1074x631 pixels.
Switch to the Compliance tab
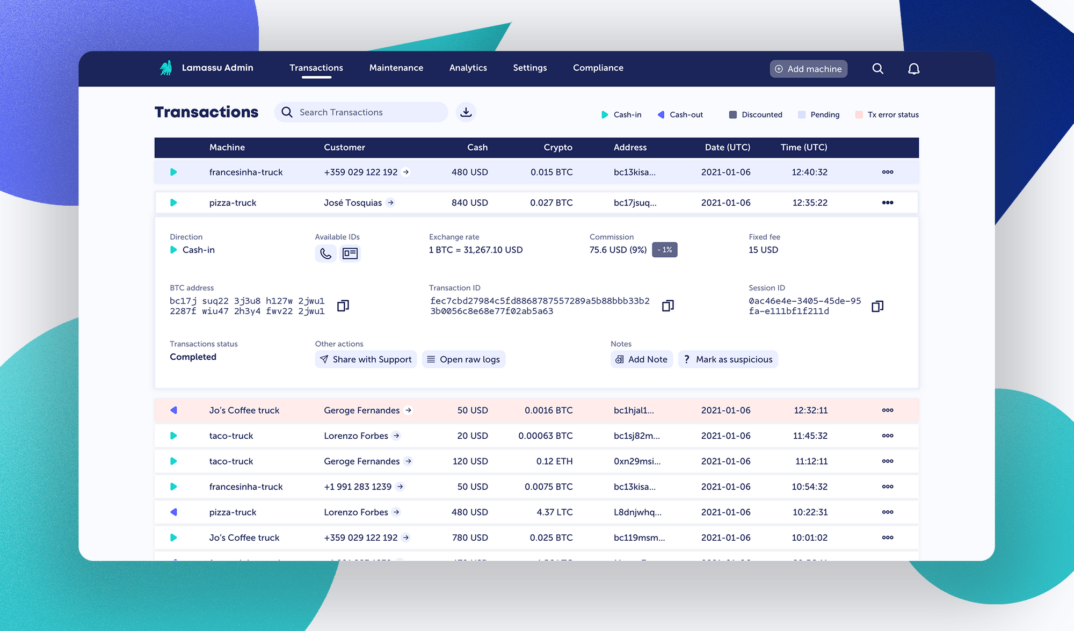598,68
